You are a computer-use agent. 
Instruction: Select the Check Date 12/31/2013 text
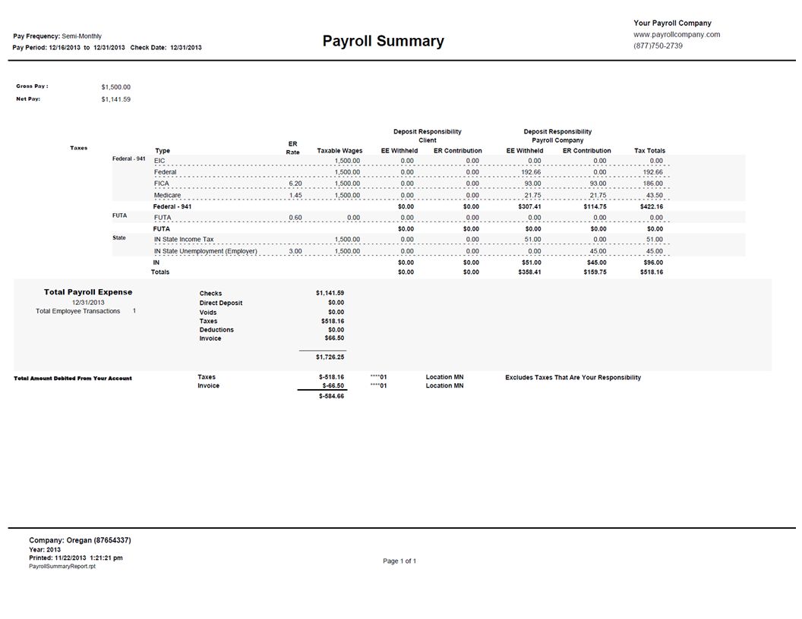(x=166, y=48)
